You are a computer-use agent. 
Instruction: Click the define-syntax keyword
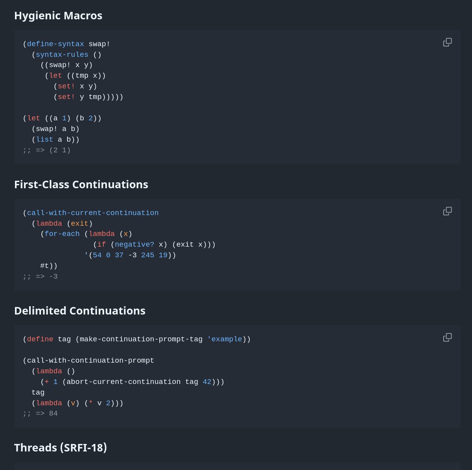point(55,44)
